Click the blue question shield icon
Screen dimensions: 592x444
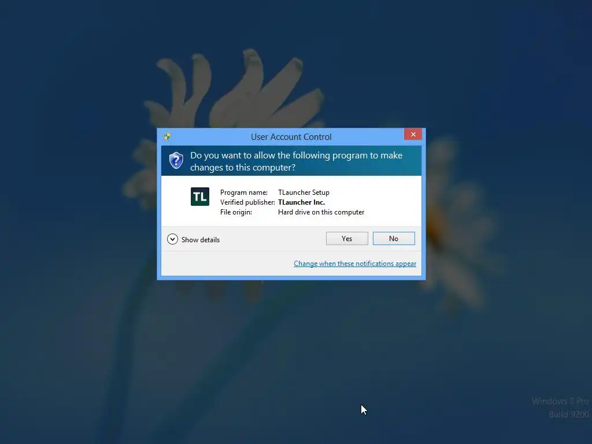point(176,161)
